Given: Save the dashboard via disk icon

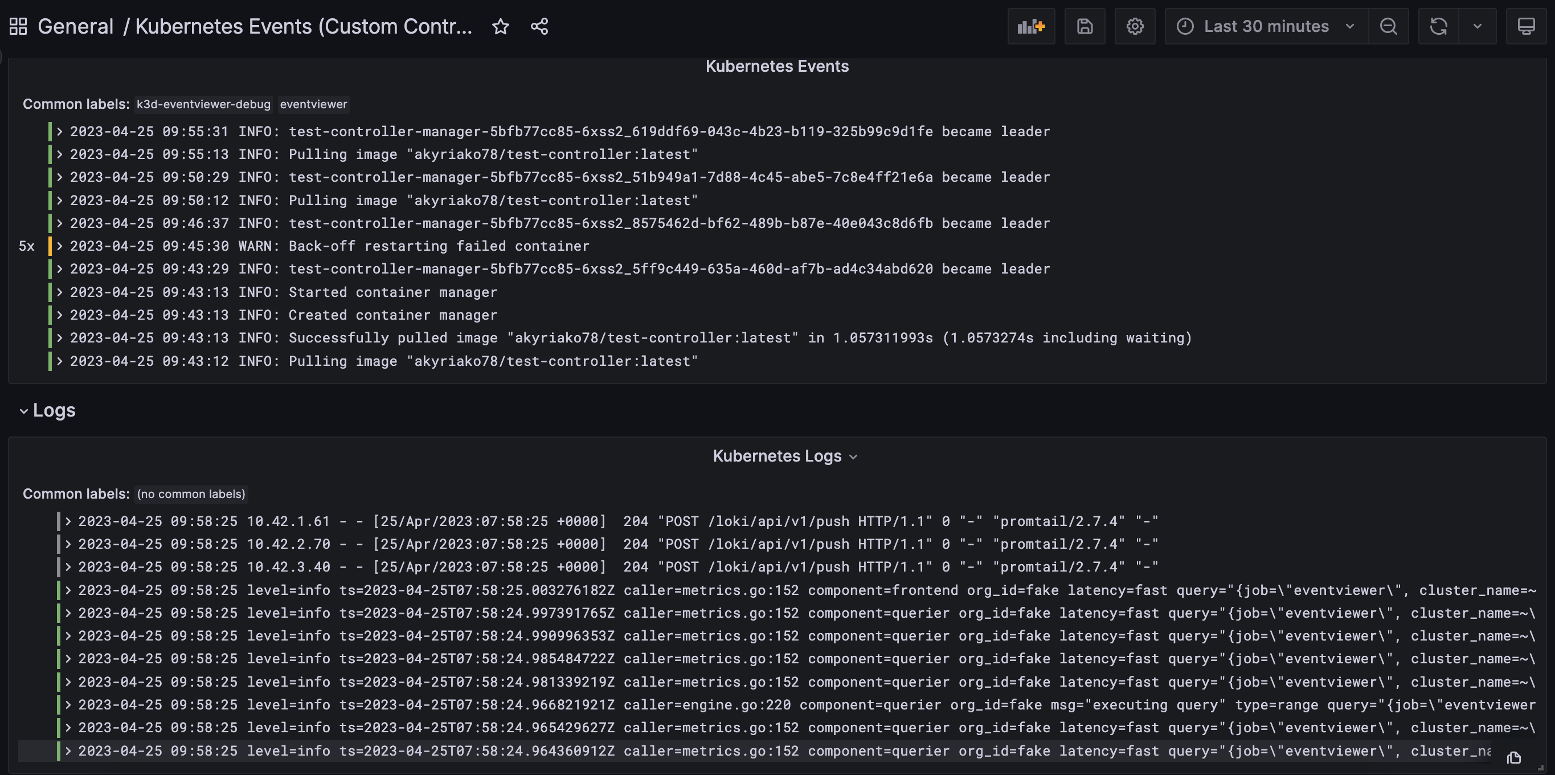Looking at the screenshot, I should [1085, 27].
